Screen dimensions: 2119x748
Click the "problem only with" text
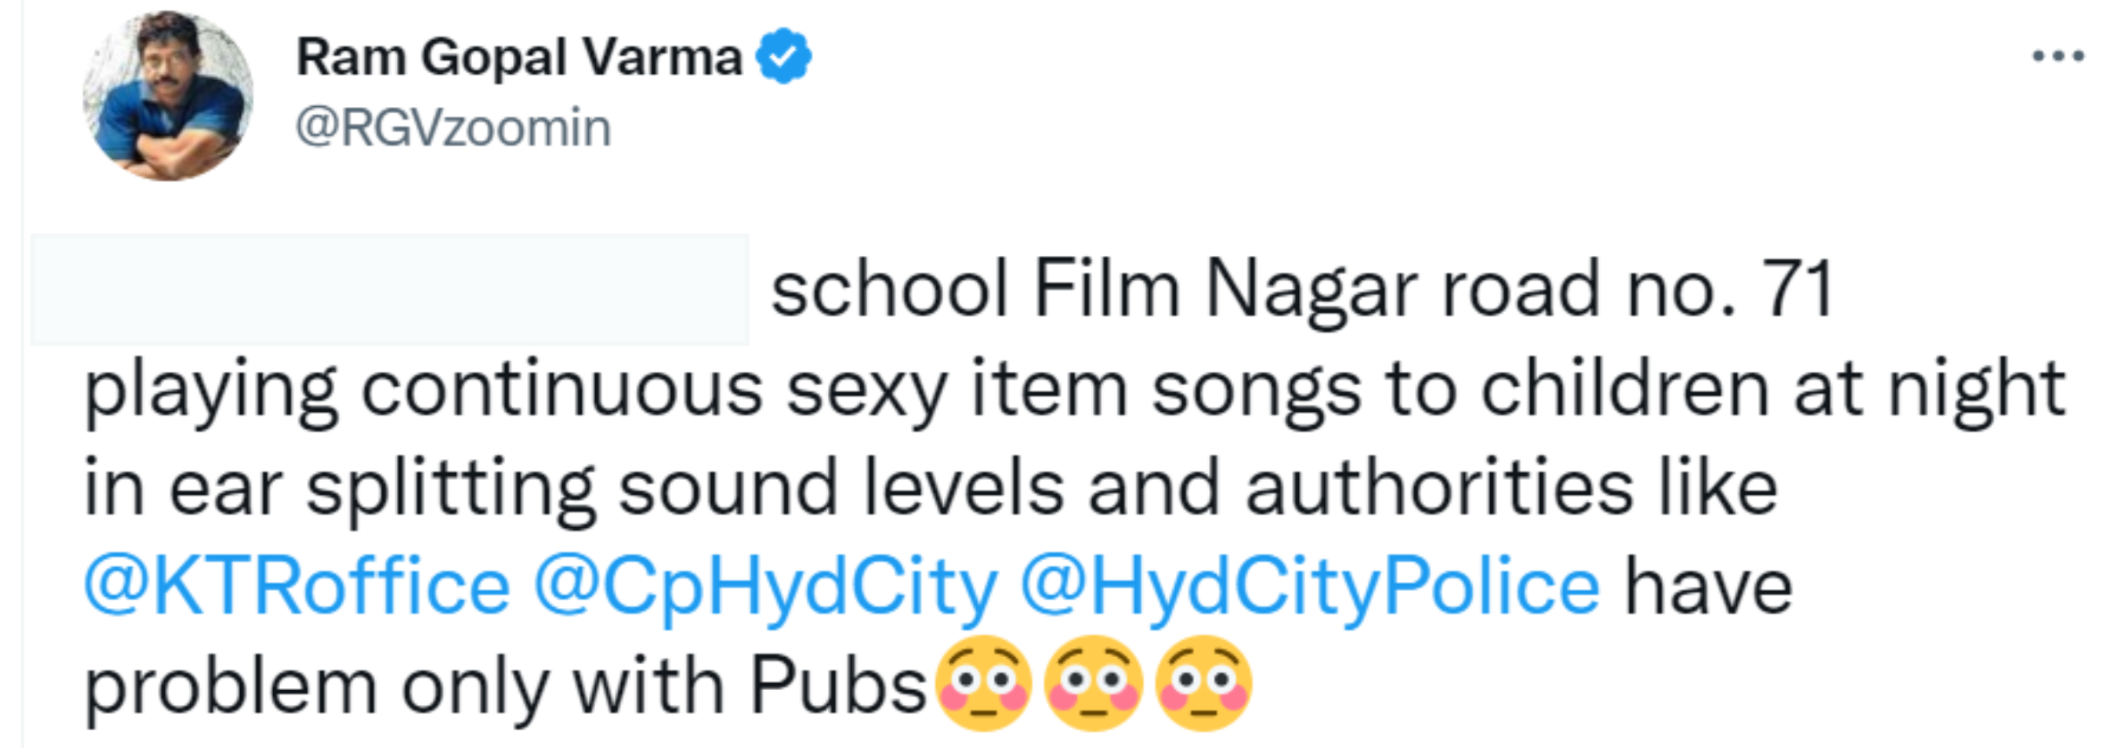(403, 686)
